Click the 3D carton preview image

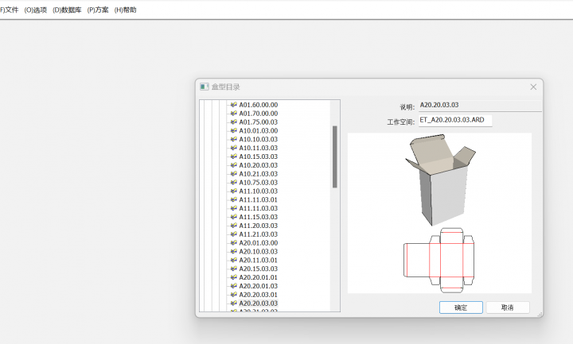click(x=439, y=180)
